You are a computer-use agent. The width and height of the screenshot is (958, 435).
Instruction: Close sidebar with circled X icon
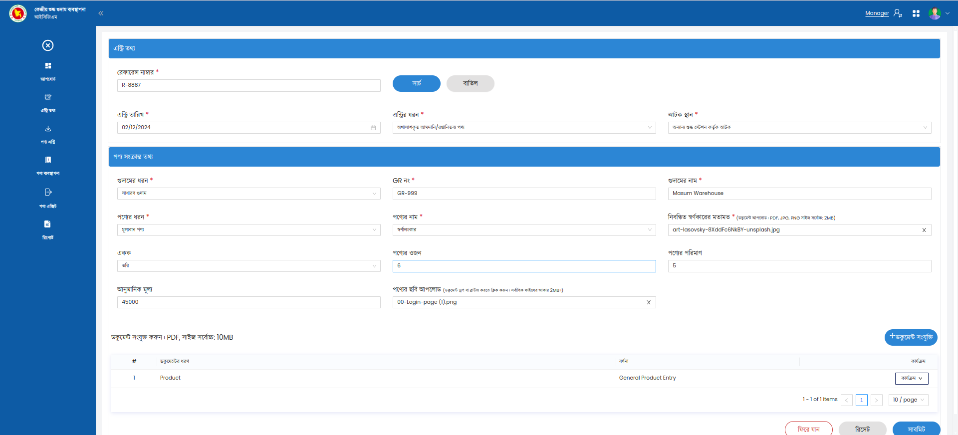[x=48, y=45]
